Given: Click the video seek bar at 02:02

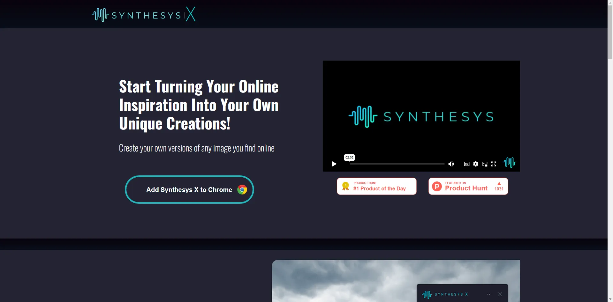Looking at the screenshot, I should coord(349,164).
